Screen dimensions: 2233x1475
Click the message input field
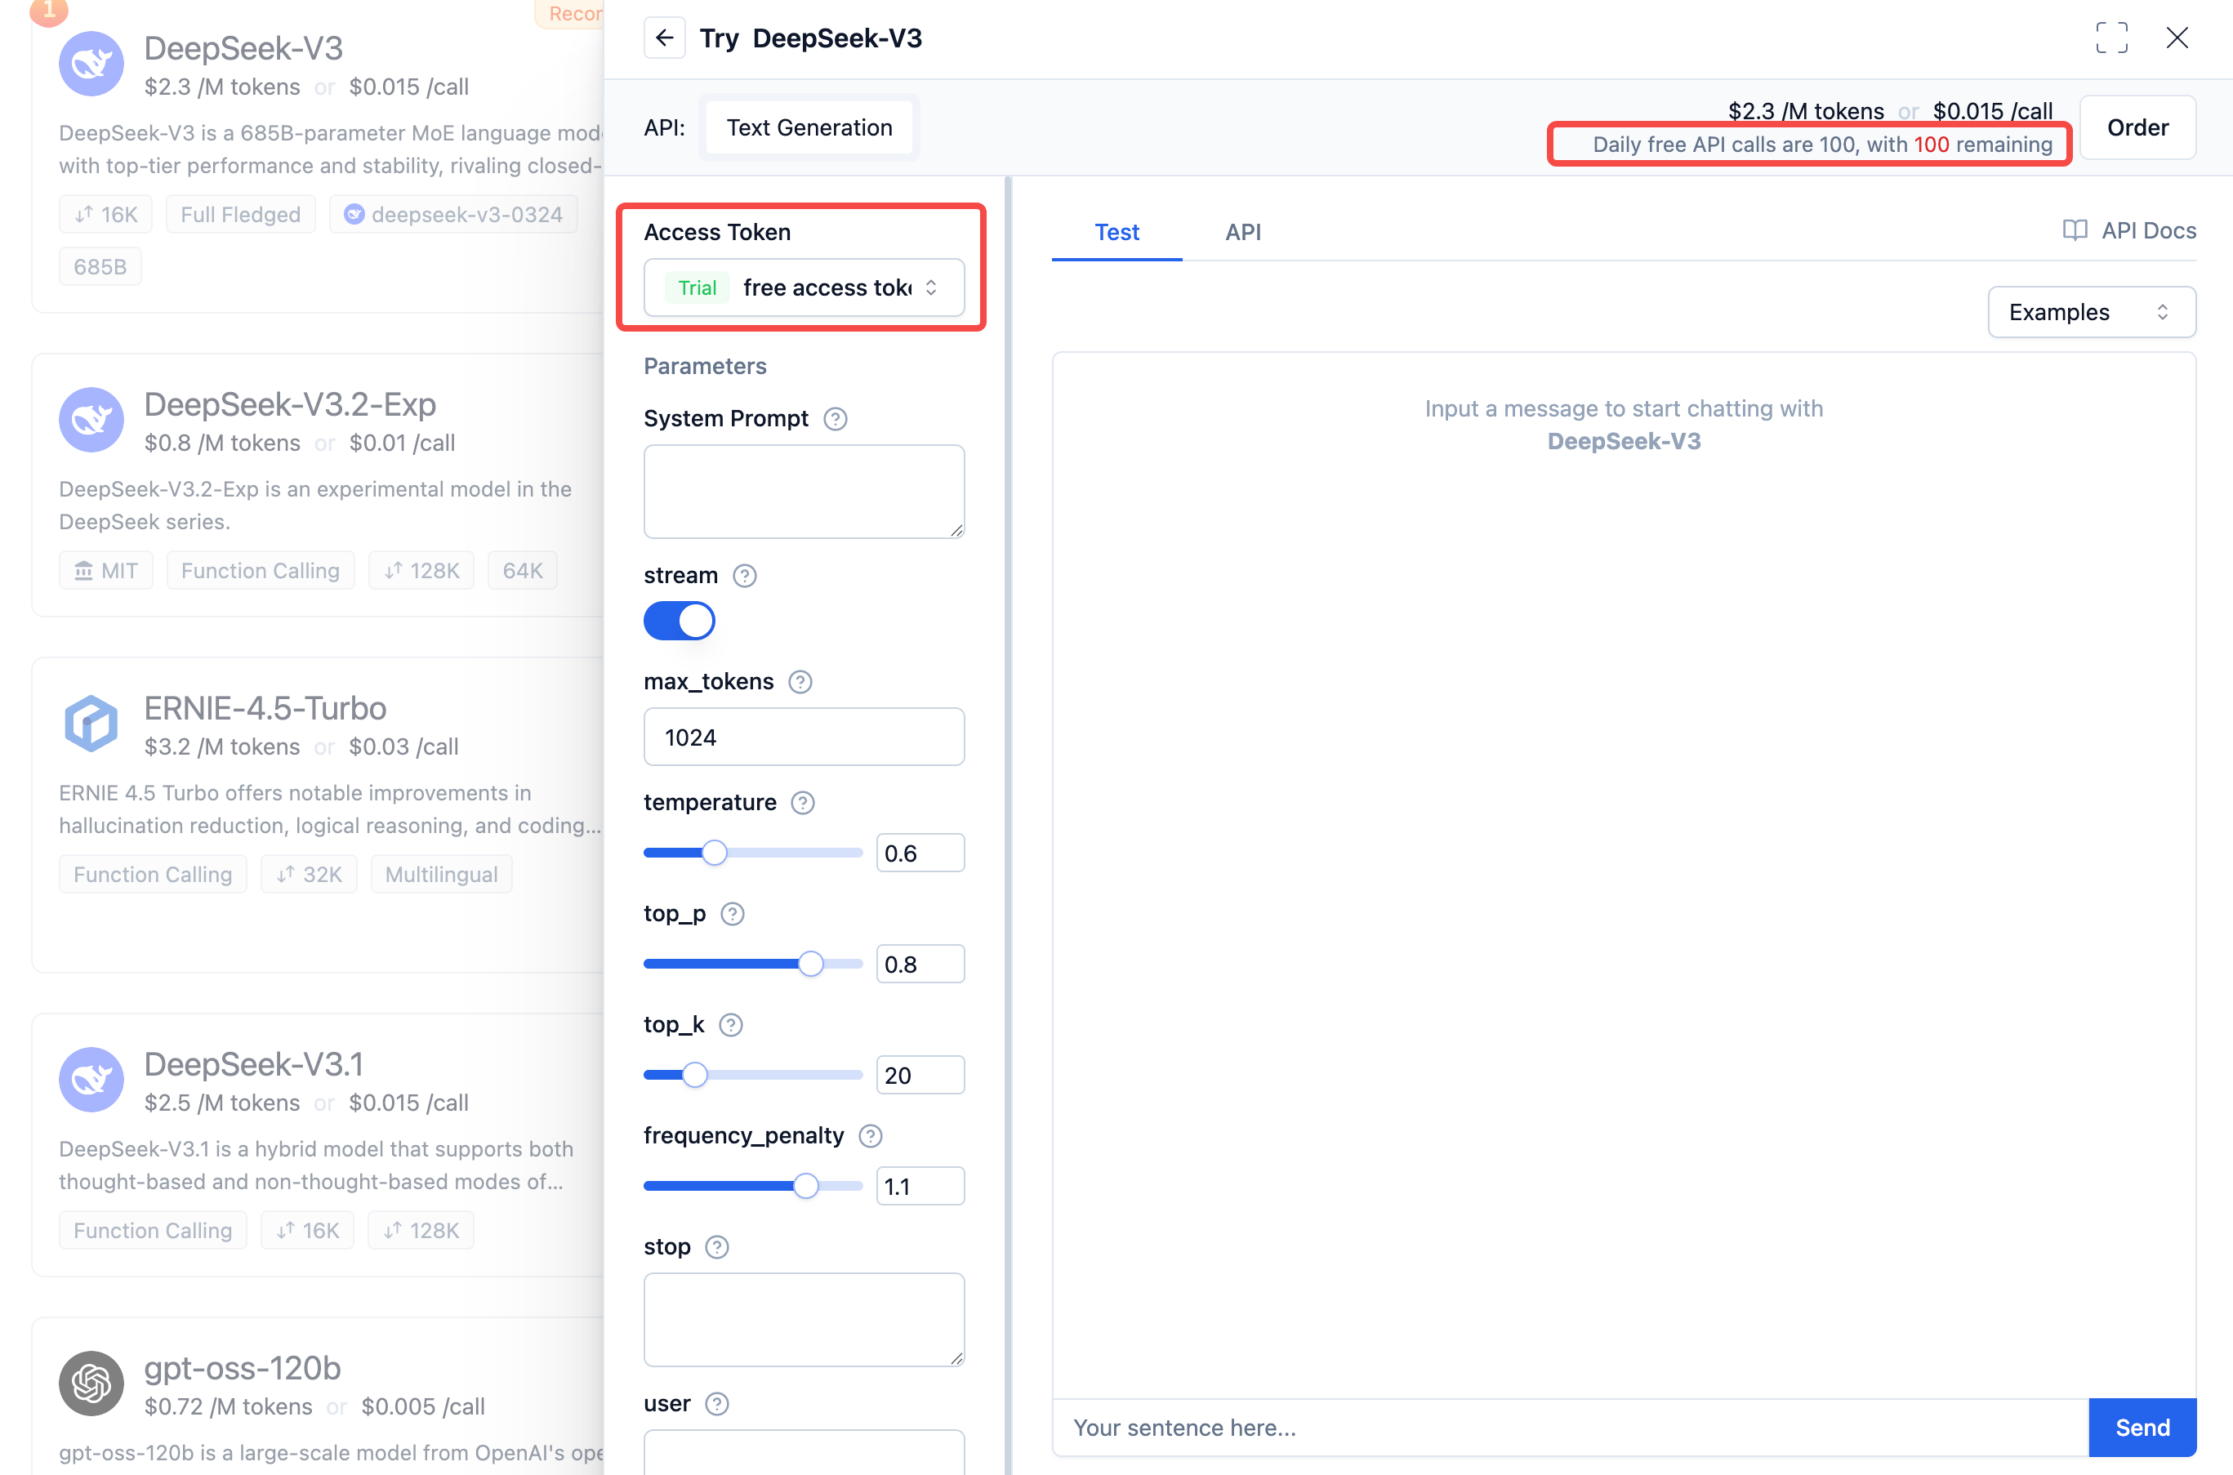1569,1427
